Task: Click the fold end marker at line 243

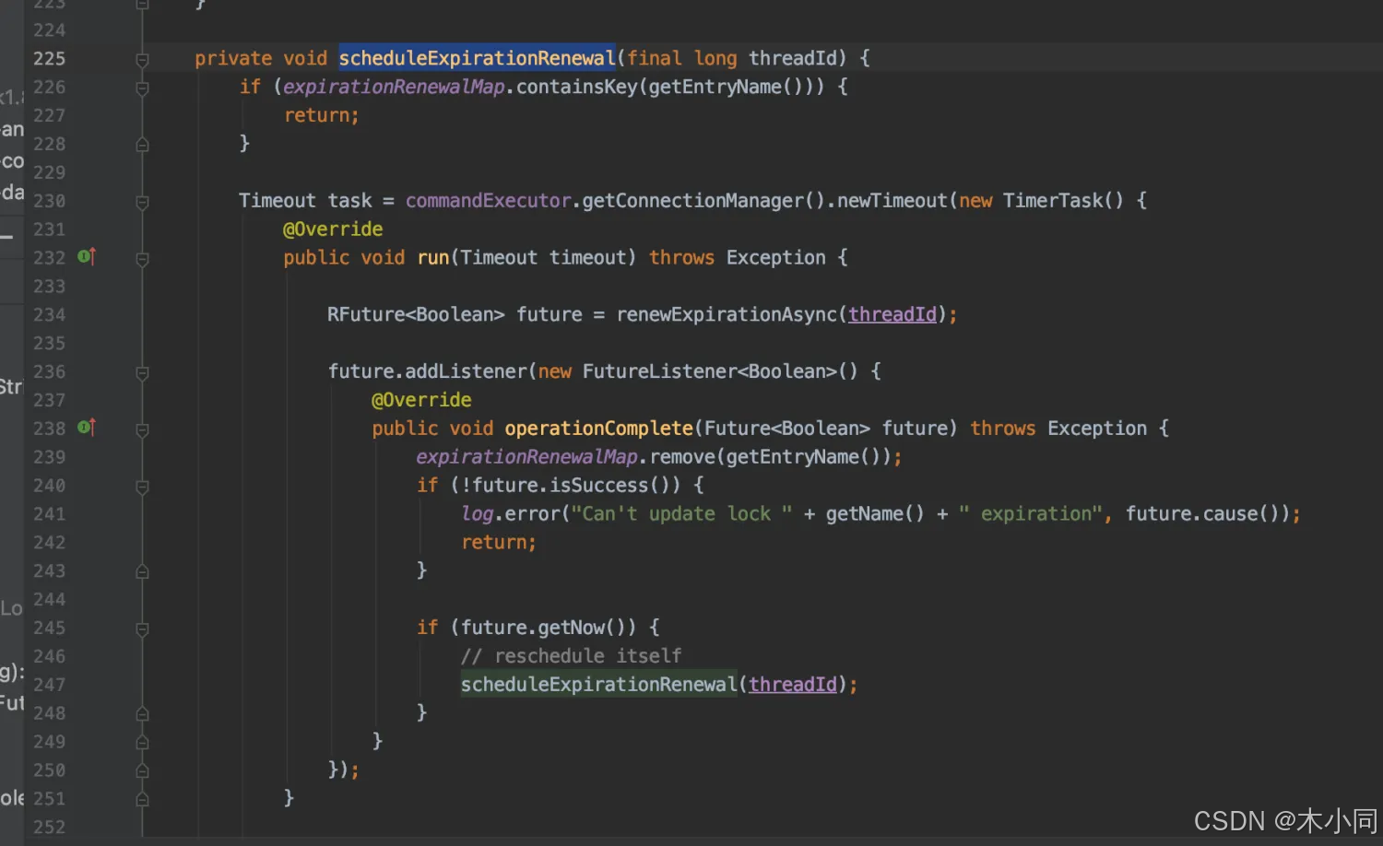Action: coord(142,571)
